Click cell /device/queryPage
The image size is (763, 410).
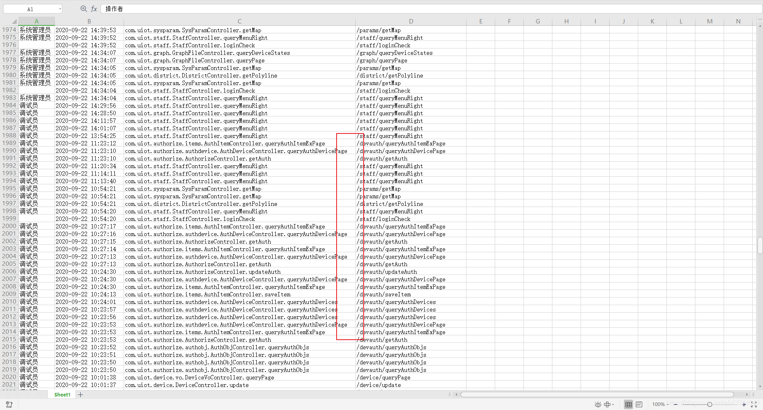[411, 377]
